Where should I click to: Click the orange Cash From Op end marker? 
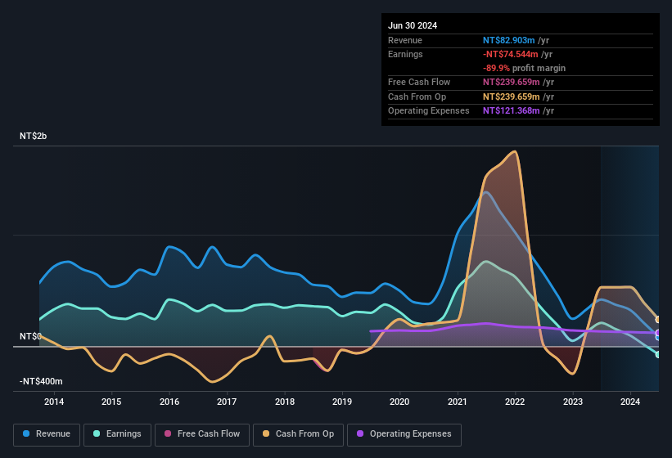point(658,320)
